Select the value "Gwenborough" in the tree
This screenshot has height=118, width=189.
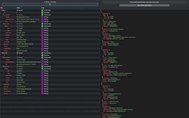click(21, 40)
